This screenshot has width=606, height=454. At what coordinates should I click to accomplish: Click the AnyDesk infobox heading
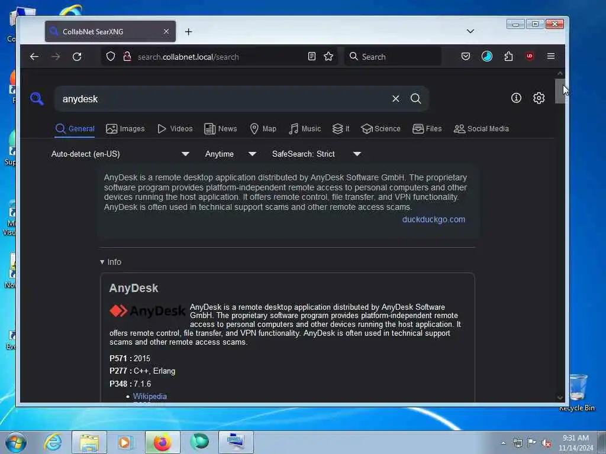pyautogui.click(x=133, y=288)
